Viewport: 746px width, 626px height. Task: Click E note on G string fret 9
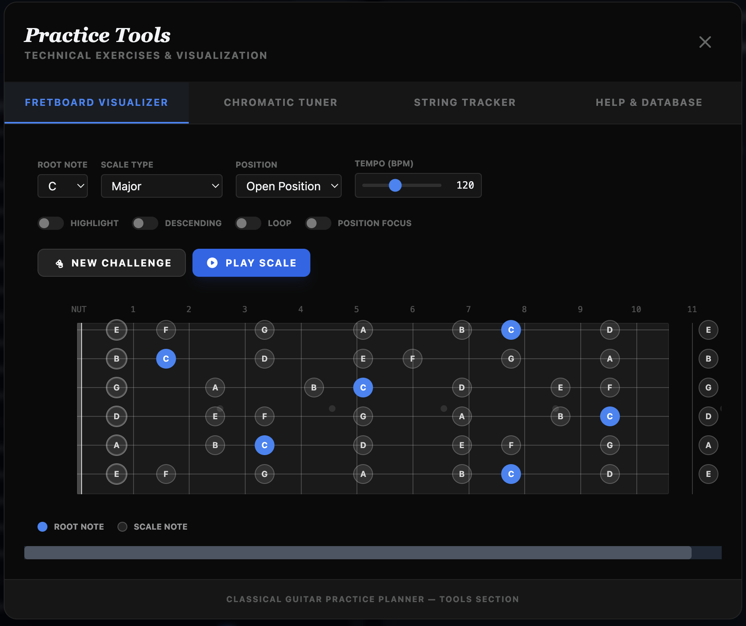[x=561, y=388]
